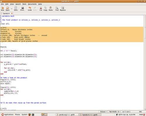Open the Tools menu
Screen dimensions: 146x116
pyautogui.click(x=24, y=4)
